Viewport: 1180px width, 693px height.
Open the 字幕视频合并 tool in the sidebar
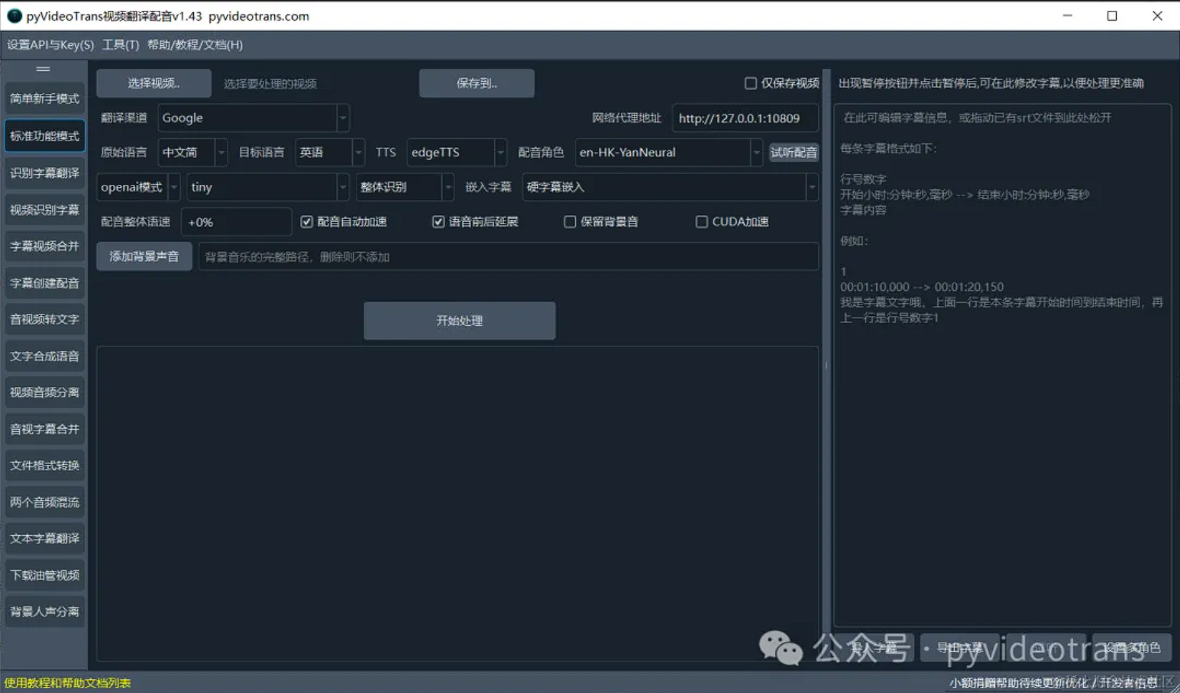(x=44, y=246)
